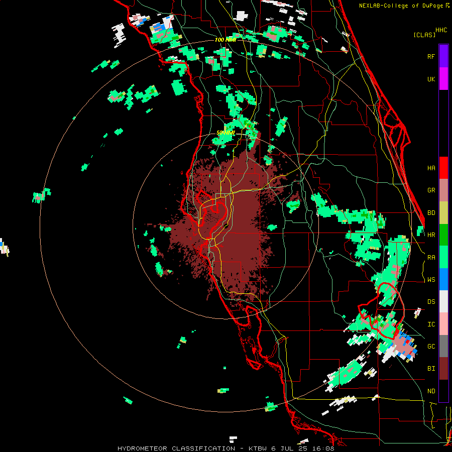Click the purple RF legend color swatch
Viewport: 452px width, 452px height.
click(443, 56)
